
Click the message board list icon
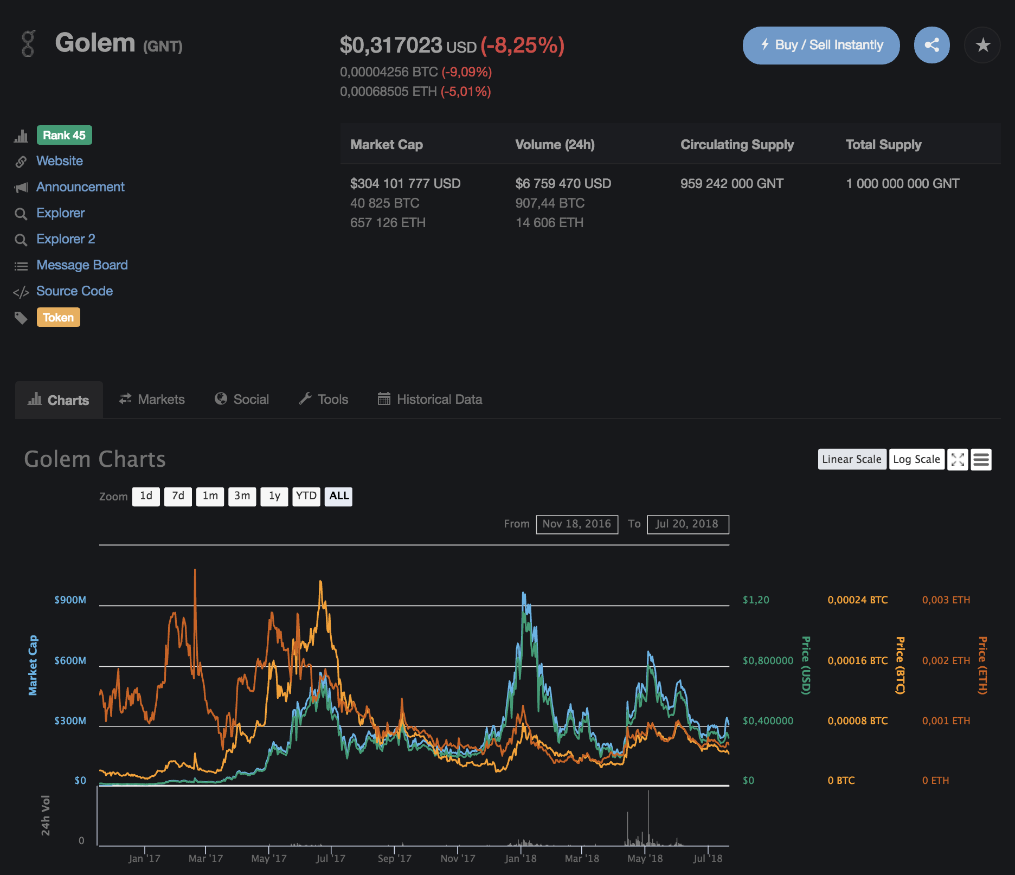pyautogui.click(x=21, y=266)
